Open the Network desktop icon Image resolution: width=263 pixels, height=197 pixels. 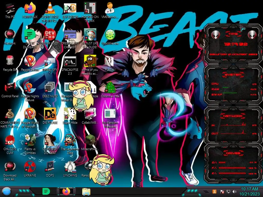pyautogui.click(x=10, y=37)
